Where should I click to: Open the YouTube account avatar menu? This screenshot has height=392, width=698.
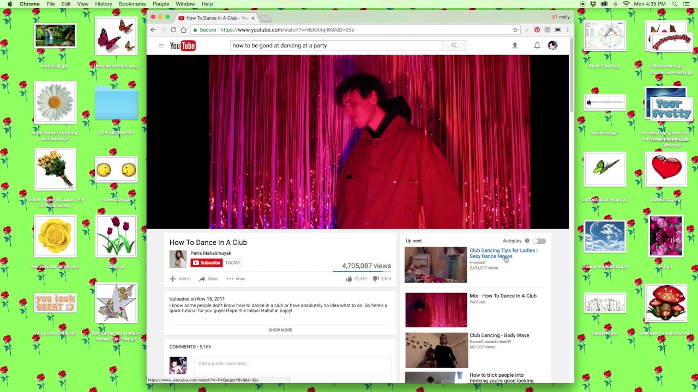coord(553,46)
